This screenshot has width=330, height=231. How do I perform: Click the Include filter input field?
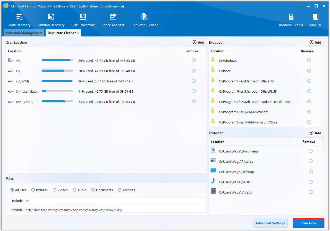[x=115, y=200]
